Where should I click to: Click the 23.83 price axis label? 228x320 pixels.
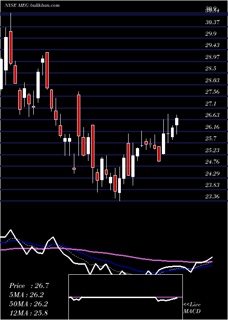pyautogui.click(x=212, y=185)
